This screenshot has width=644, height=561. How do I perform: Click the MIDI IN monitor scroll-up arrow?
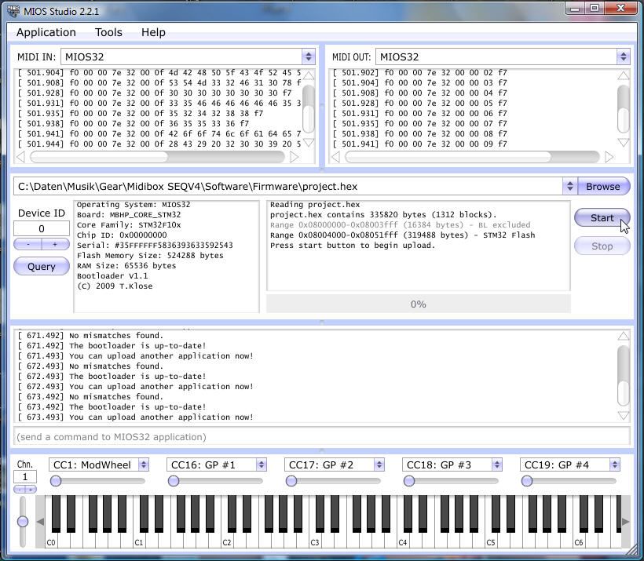[x=309, y=75]
